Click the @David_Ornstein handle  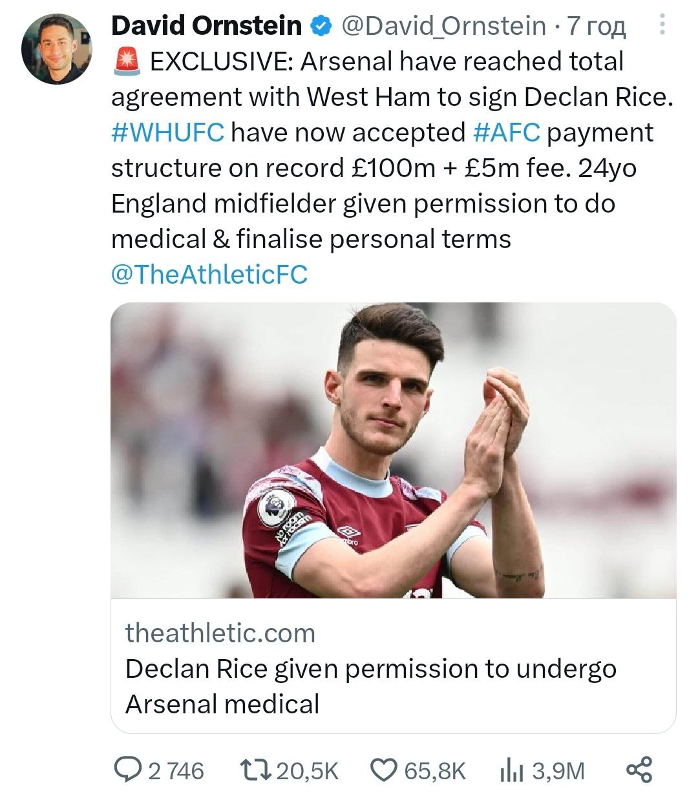point(443,26)
